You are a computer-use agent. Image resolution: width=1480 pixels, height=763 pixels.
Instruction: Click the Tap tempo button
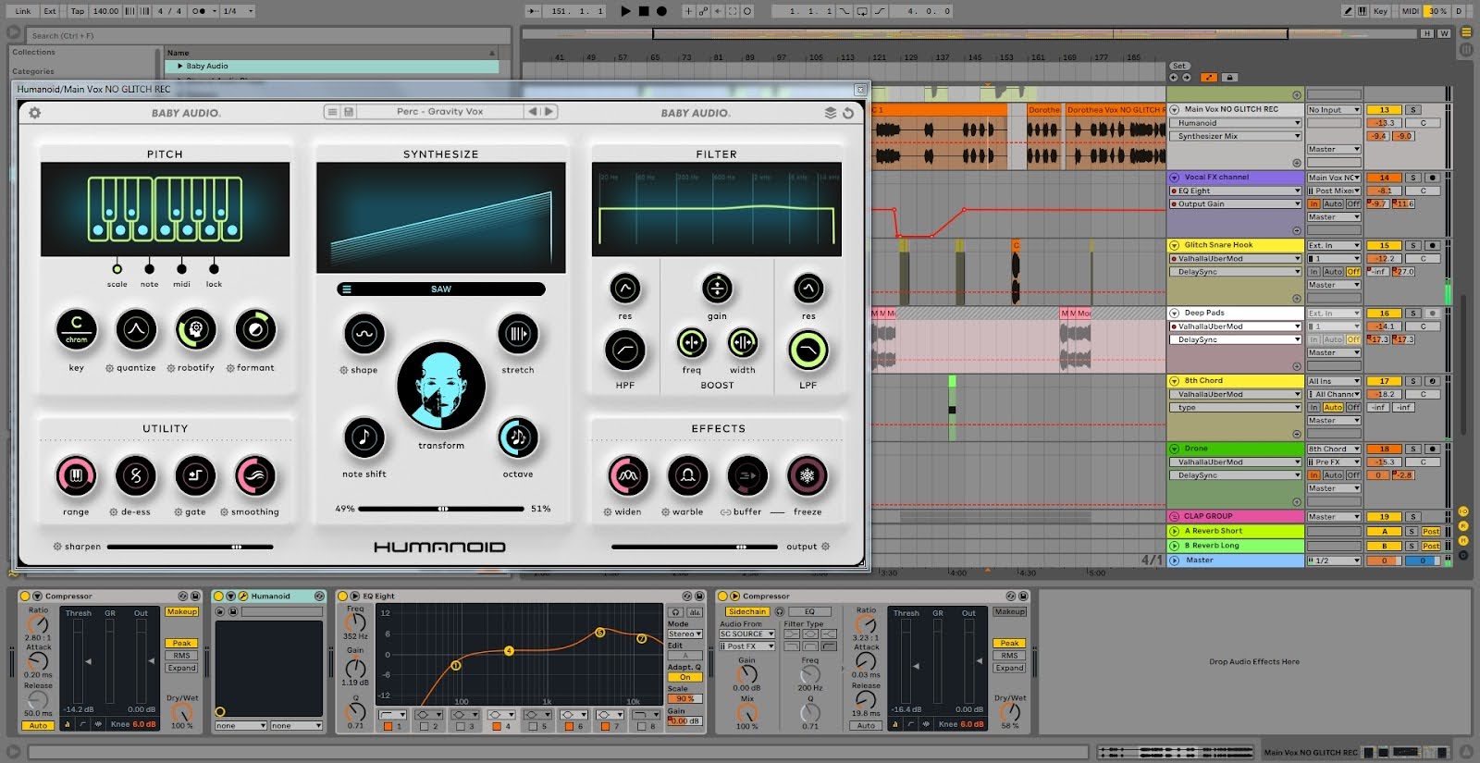78,11
